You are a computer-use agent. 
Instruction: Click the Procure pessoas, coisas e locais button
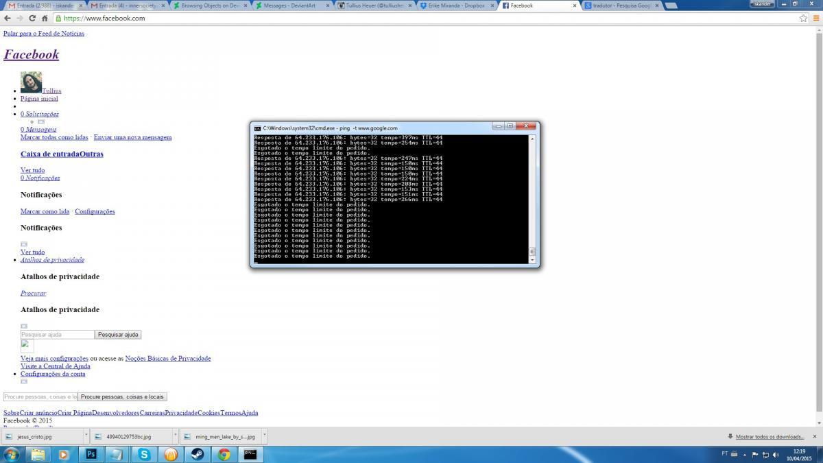122,397
